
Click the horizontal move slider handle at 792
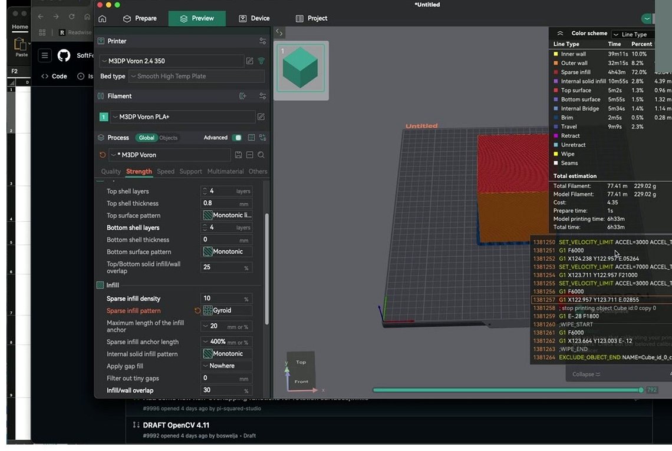tap(641, 390)
